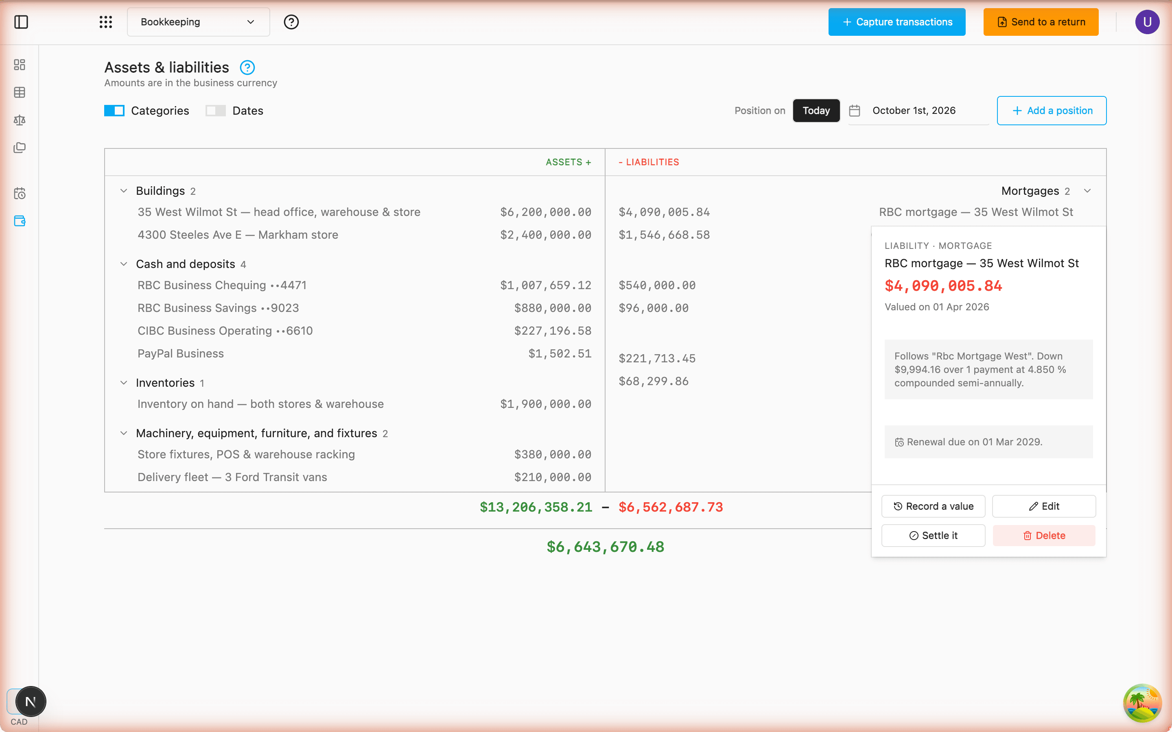Toggle the Categories switch
Screen dimensions: 1172x732
tap(114, 111)
